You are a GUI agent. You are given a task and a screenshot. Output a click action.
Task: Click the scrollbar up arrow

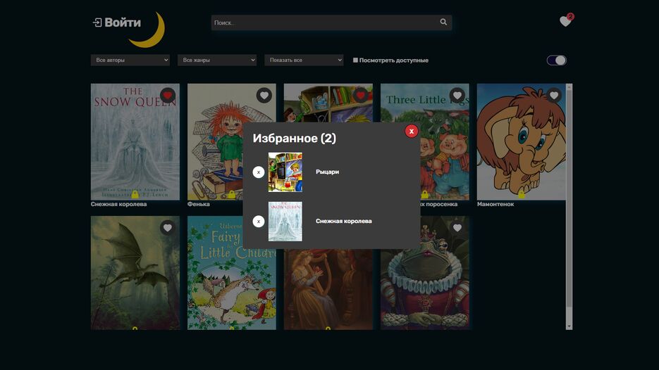tap(569, 87)
